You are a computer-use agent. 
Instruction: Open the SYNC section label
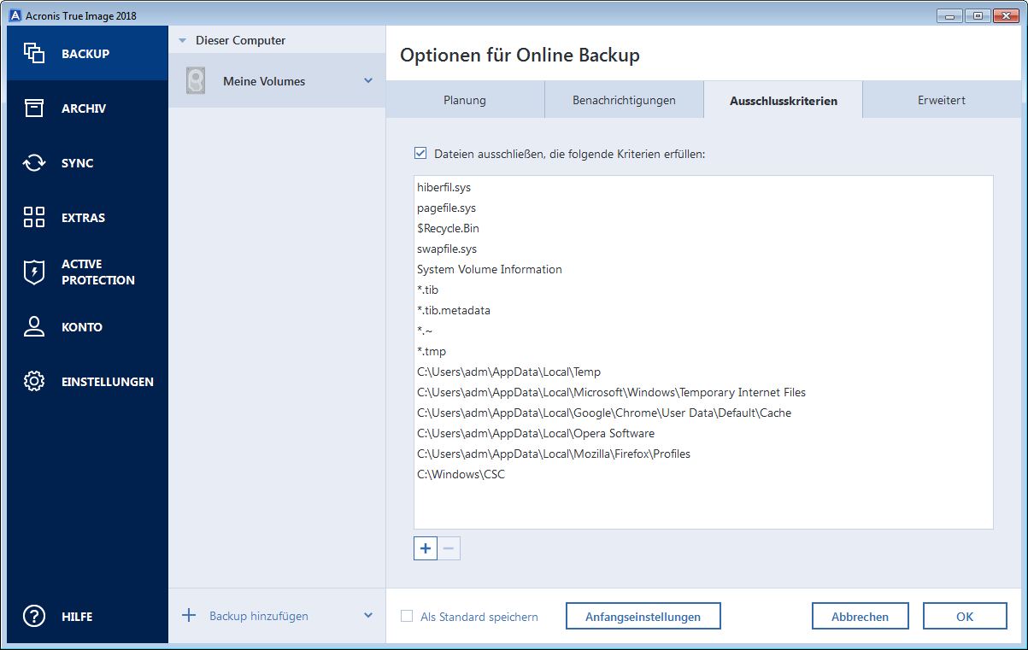click(x=78, y=163)
